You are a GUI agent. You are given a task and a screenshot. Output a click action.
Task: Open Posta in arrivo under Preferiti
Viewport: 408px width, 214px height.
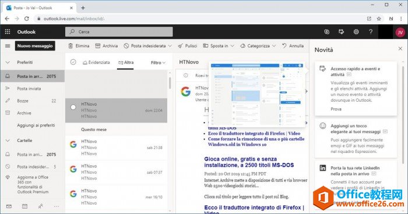[x=33, y=76]
